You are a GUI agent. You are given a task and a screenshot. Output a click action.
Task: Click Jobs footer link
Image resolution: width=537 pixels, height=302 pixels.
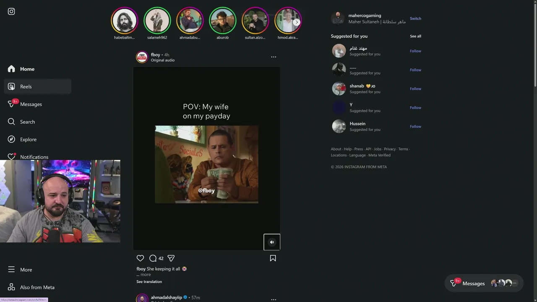tap(378, 149)
